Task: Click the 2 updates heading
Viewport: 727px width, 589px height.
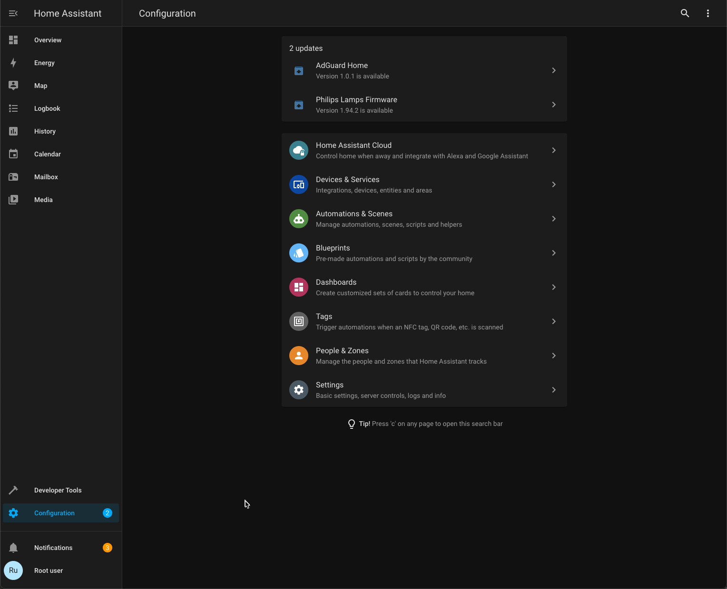Action: (x=306, y=48)
